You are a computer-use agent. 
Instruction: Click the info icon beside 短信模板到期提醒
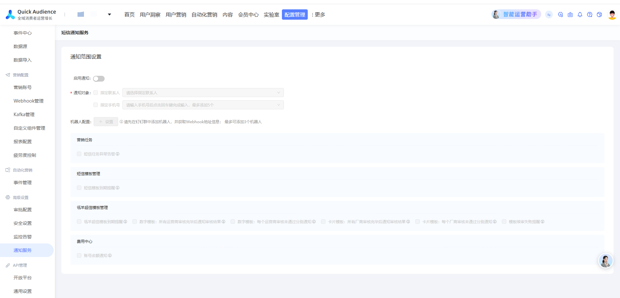click(118, 188)
